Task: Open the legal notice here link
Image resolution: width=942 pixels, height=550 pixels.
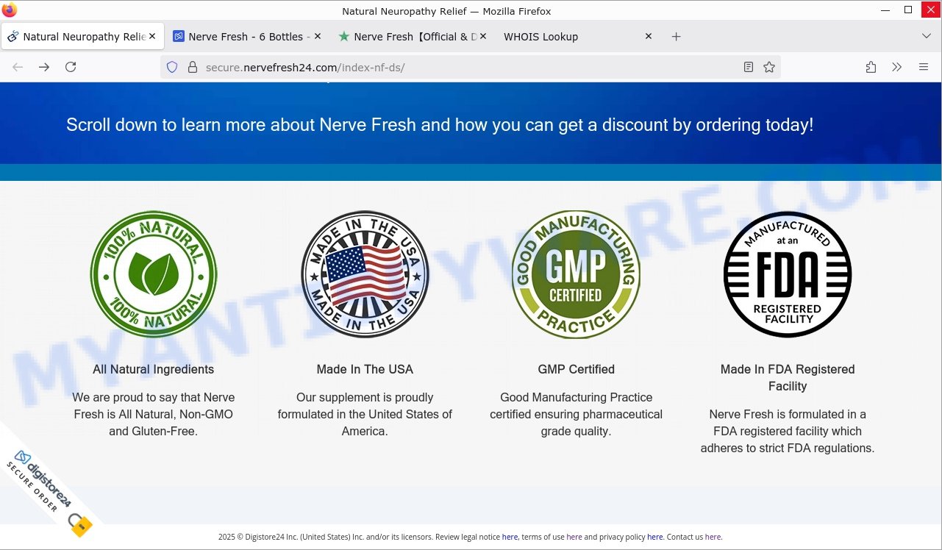Action: [510, 537]
